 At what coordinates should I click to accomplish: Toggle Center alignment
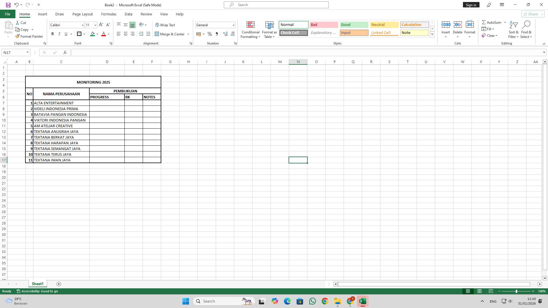click(x=126, y=34)
